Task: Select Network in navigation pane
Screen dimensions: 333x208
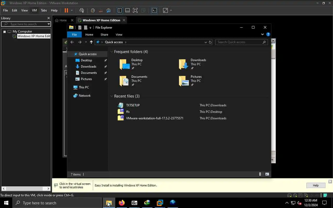Action: click(x=85, y=96)
